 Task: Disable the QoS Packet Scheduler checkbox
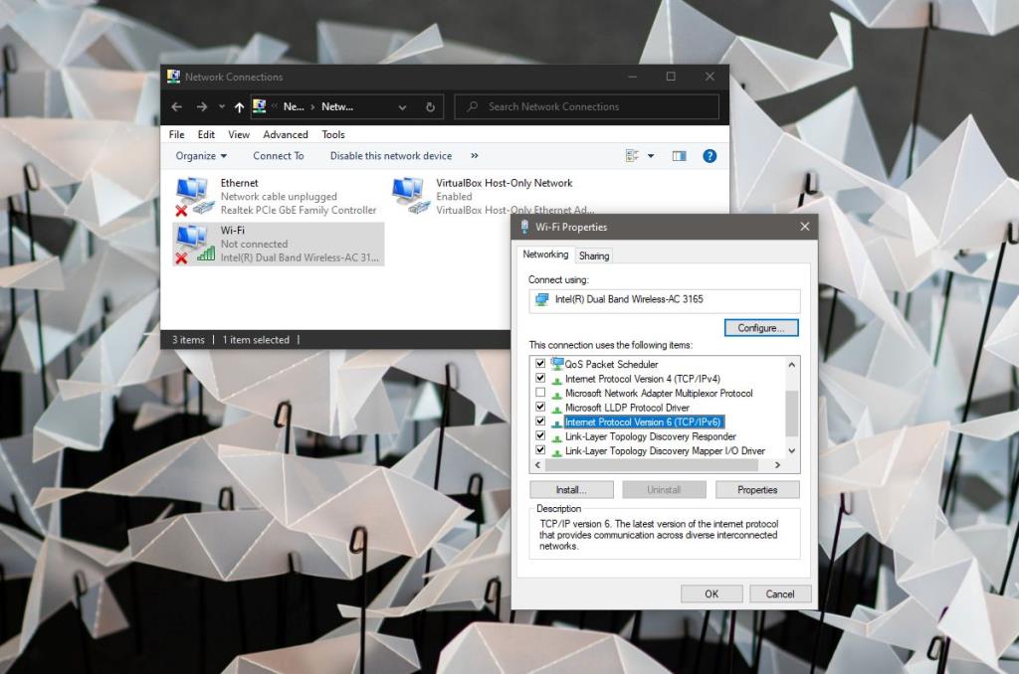pyautogui.click(x=541, y=364)
